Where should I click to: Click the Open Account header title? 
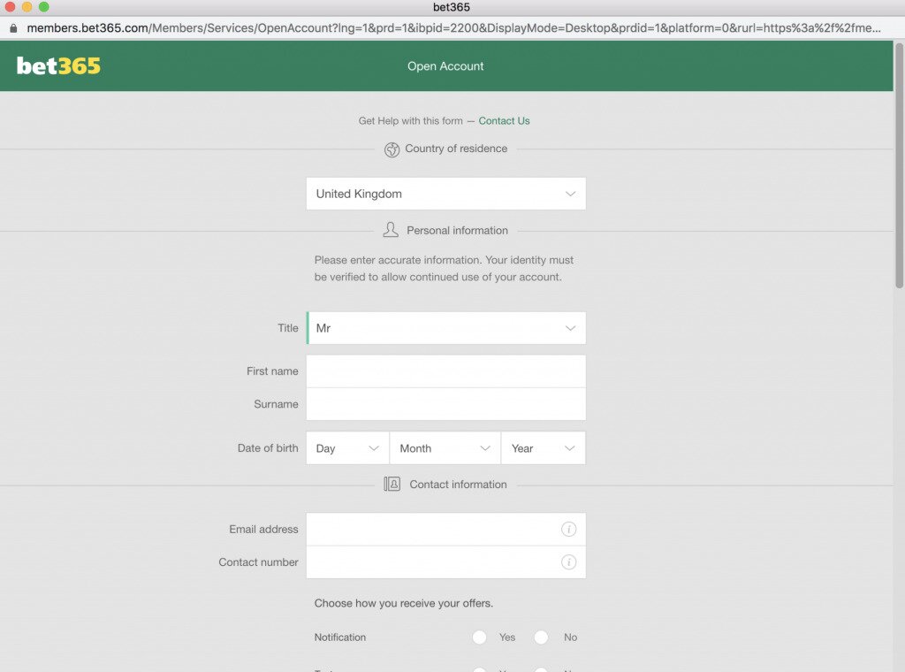445,65
